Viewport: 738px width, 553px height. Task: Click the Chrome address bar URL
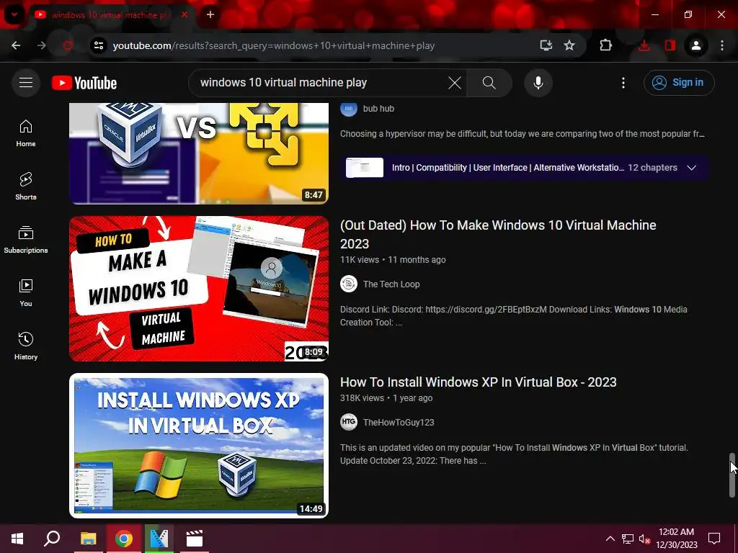273,45
